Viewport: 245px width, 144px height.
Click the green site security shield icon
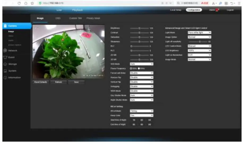[x=40, y=3]
